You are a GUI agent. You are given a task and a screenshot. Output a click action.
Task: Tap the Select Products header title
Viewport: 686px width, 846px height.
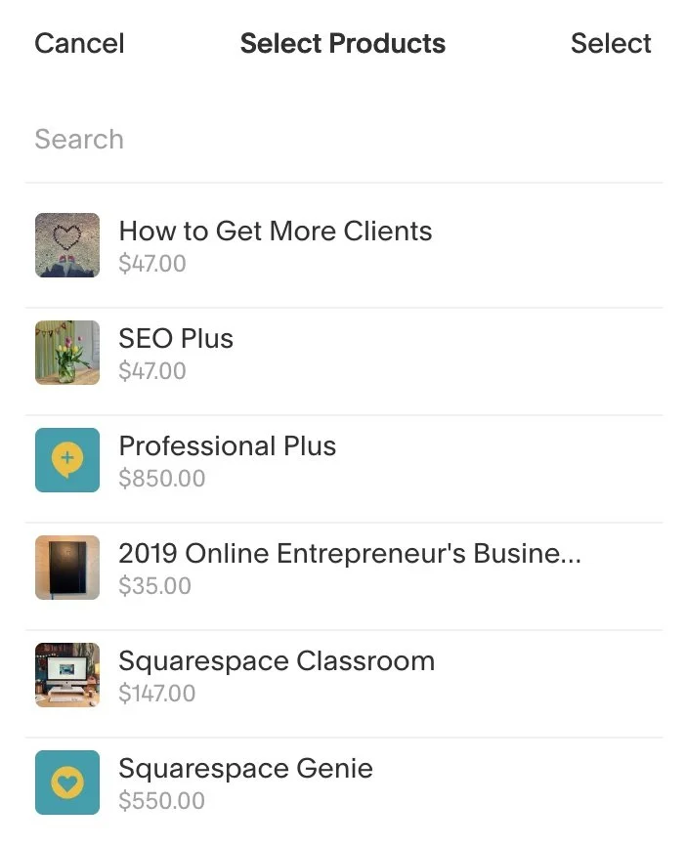pyautogui.click(x=343, y=43)
